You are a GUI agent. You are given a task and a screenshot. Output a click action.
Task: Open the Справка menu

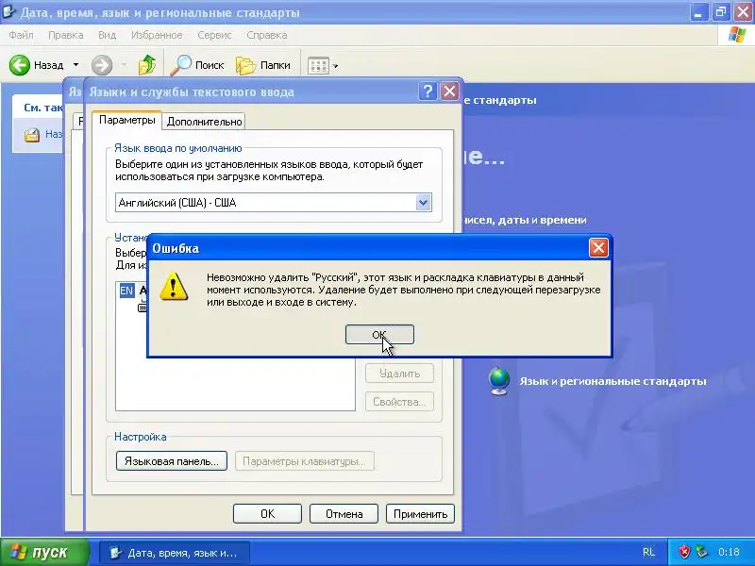(267, 35)
